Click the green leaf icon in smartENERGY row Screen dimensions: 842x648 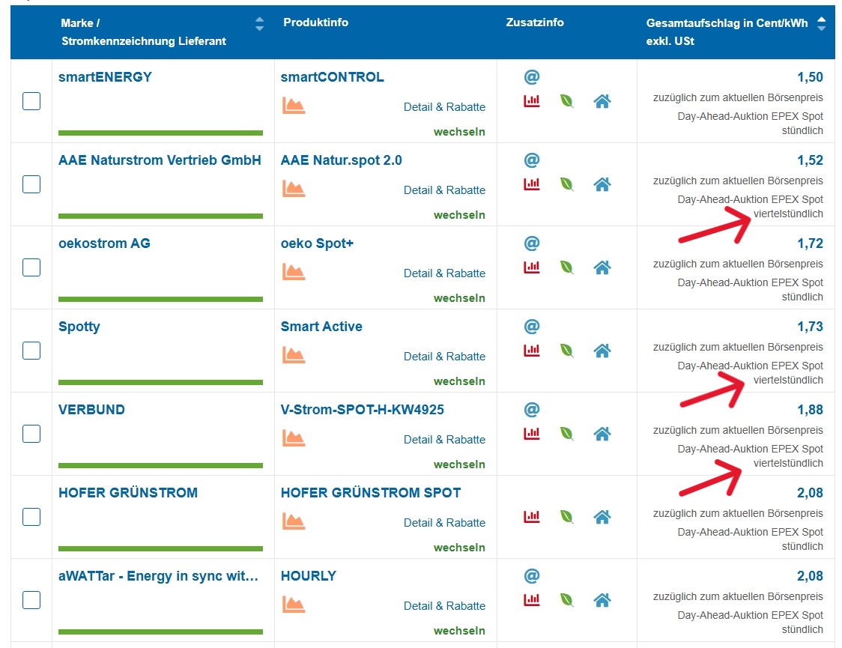click(x=566, y=101)
